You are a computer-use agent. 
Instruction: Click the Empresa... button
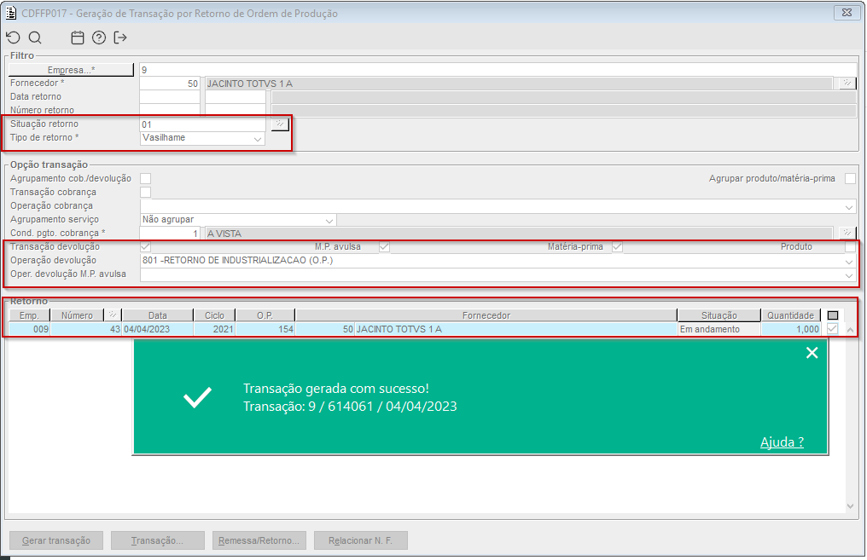(71, 70)
